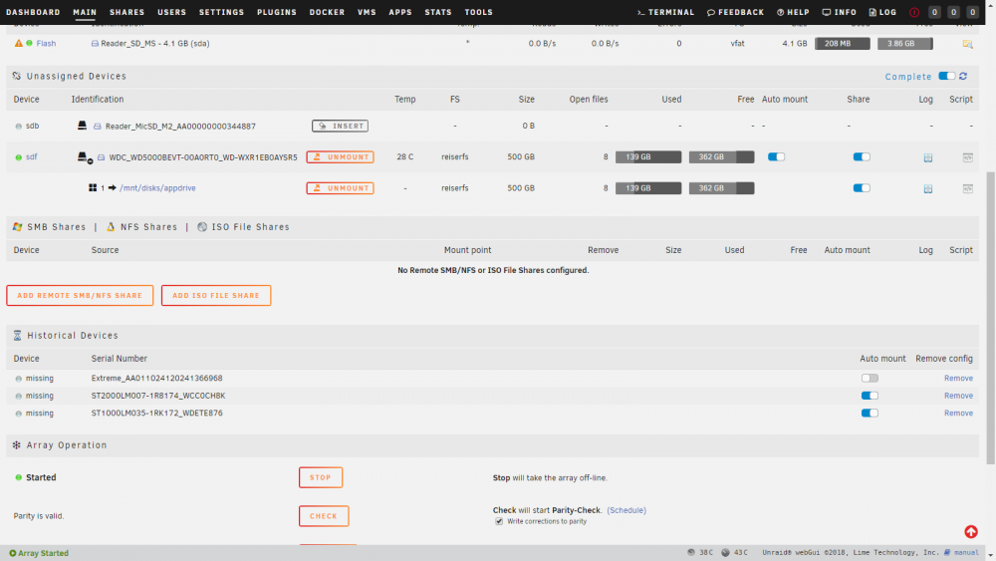Click the grey status ball next to sdb
The height and width of the screenshot is (561, 996).
[18, 127]
